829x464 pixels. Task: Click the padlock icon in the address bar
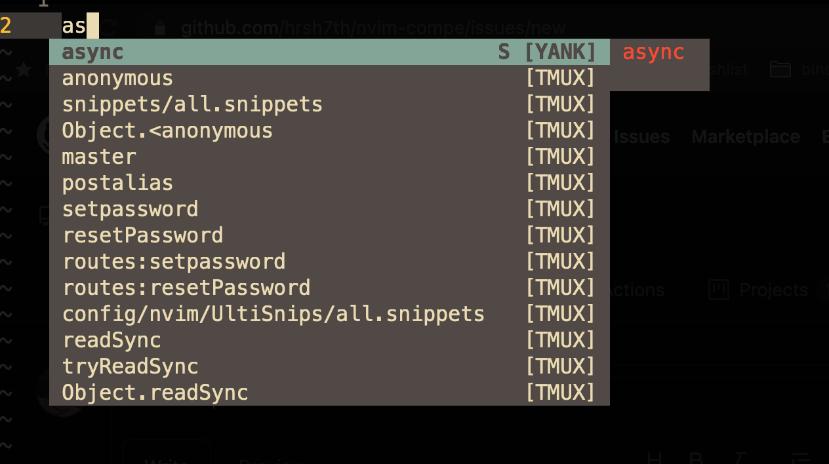pyautogui.click(x=159, y=28)
